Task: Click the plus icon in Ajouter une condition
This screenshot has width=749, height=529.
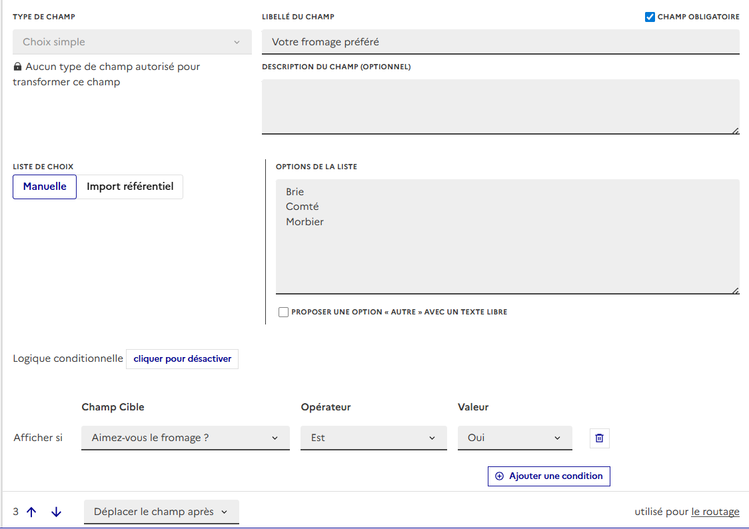Action: (500, 476)
